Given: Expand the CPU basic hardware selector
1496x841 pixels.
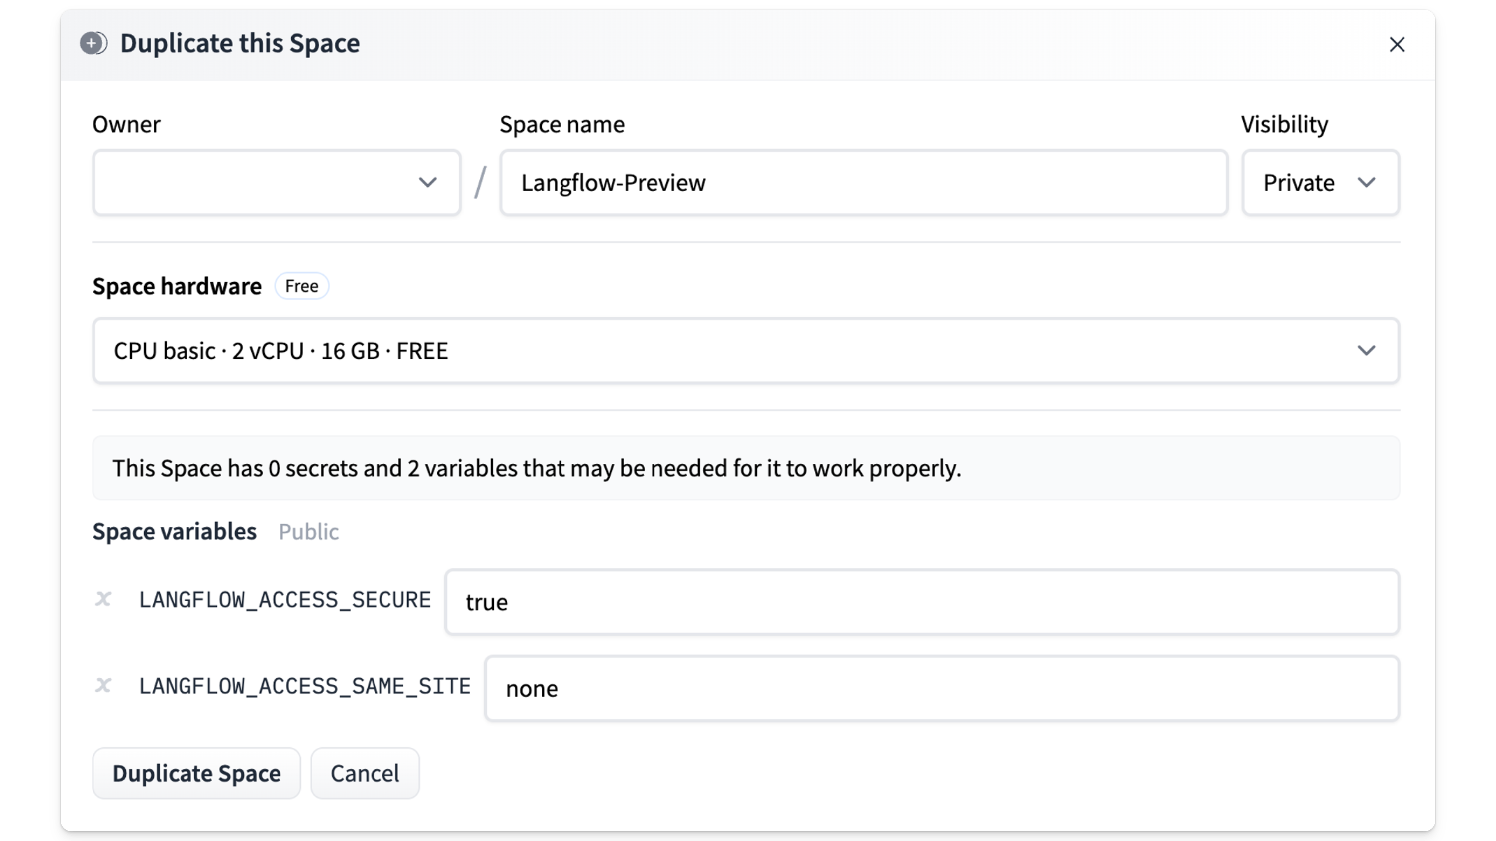Looking at the screenshot, I should click(746, 350).
